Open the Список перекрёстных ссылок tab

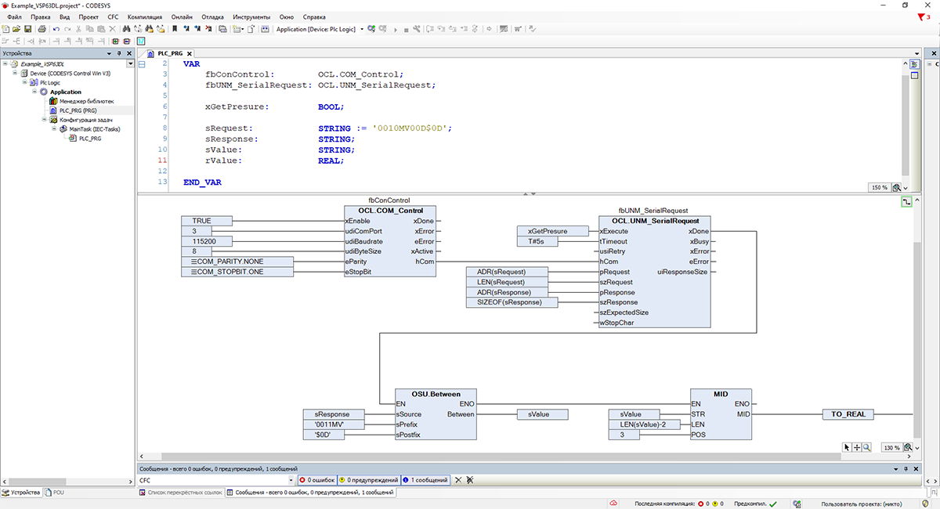point(182,493)
